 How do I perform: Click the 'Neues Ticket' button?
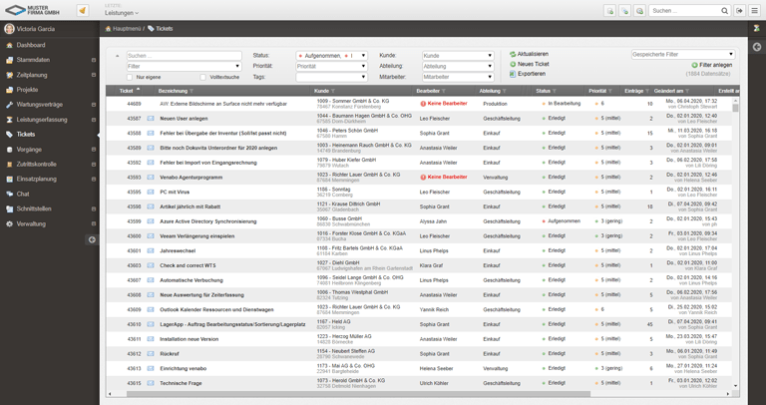click(534, 64)
